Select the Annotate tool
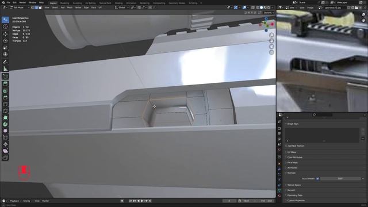Viewport: 368px width, 207px height. [x=5, y=62]
